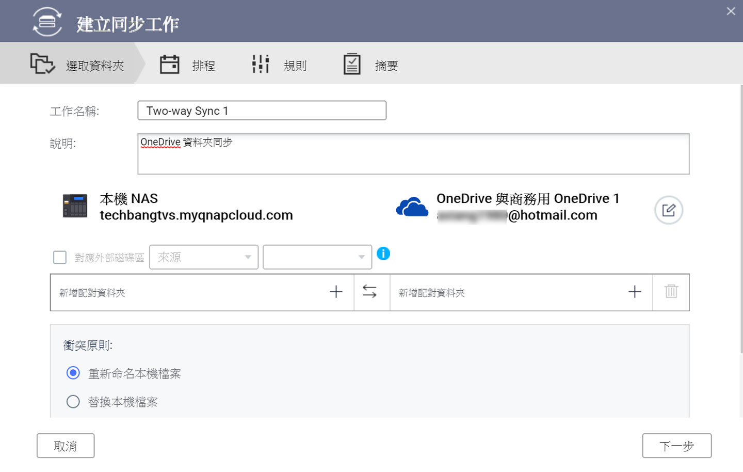Viewport: 743px width, 472px height.
Task: Delete the folder pair with trash icon
Action: 671,292
